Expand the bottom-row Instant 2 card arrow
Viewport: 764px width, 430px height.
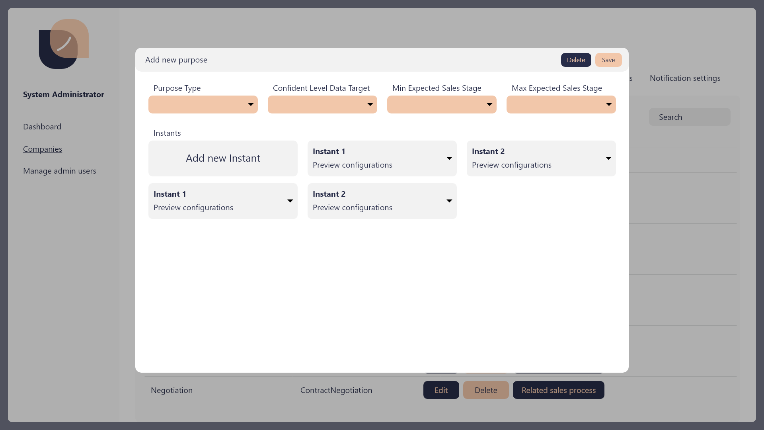tap(449, 201)
